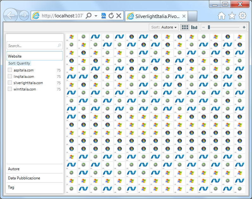Collapse the Website filter category

pos(35,56)
